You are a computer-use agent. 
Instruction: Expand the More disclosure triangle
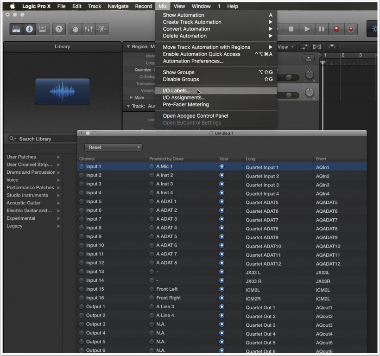[131, 97]
